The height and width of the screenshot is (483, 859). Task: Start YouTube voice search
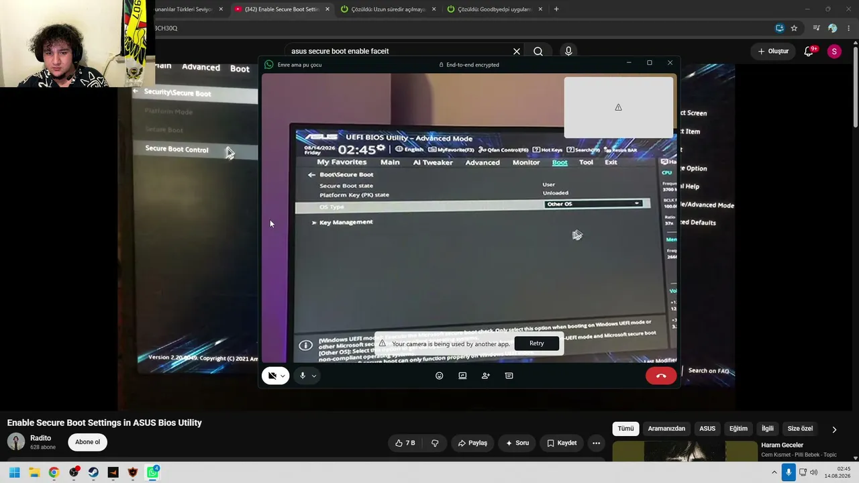568,51
